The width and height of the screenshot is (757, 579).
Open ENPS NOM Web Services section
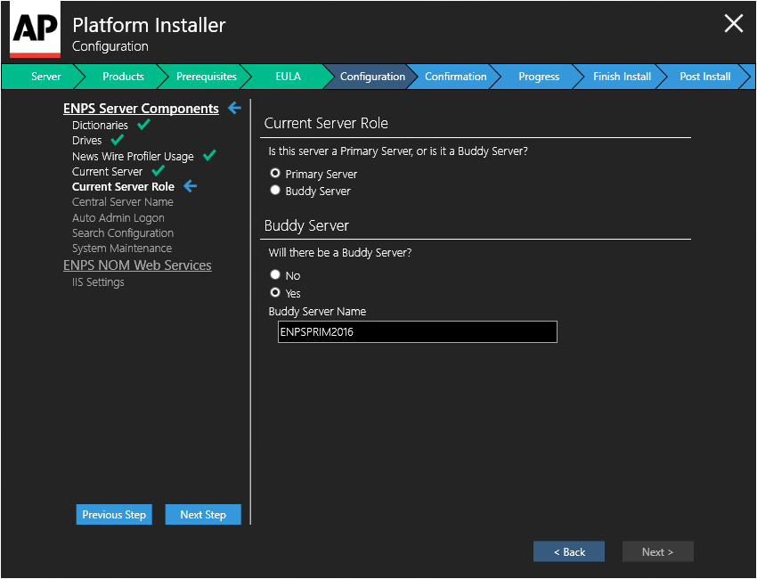coord(137,265)
